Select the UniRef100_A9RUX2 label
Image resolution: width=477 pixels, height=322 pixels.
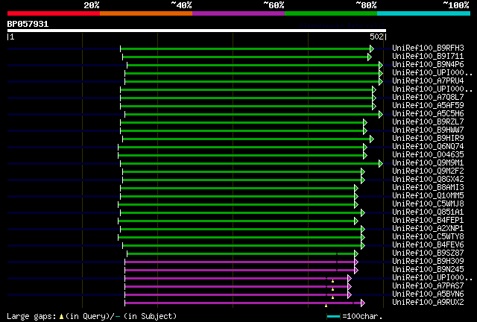pyautogui.click(x=428, y=303)
